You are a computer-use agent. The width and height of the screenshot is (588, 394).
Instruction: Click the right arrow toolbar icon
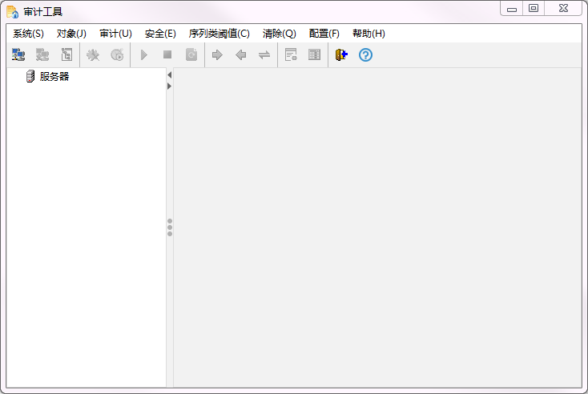(x=217, y=55)
